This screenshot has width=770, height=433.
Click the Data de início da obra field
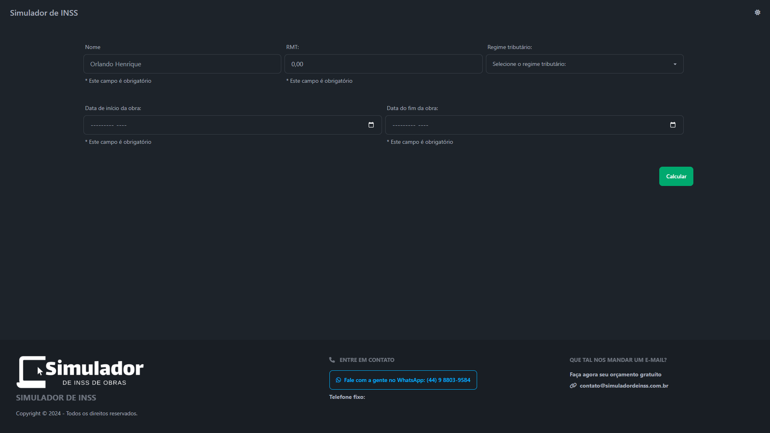point(232,125)
